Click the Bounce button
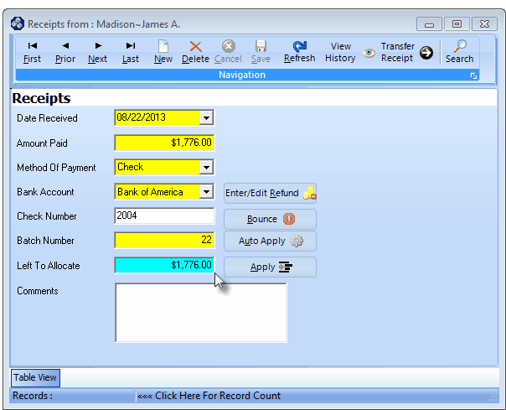 pyautogui.click(x=270, y=219)
